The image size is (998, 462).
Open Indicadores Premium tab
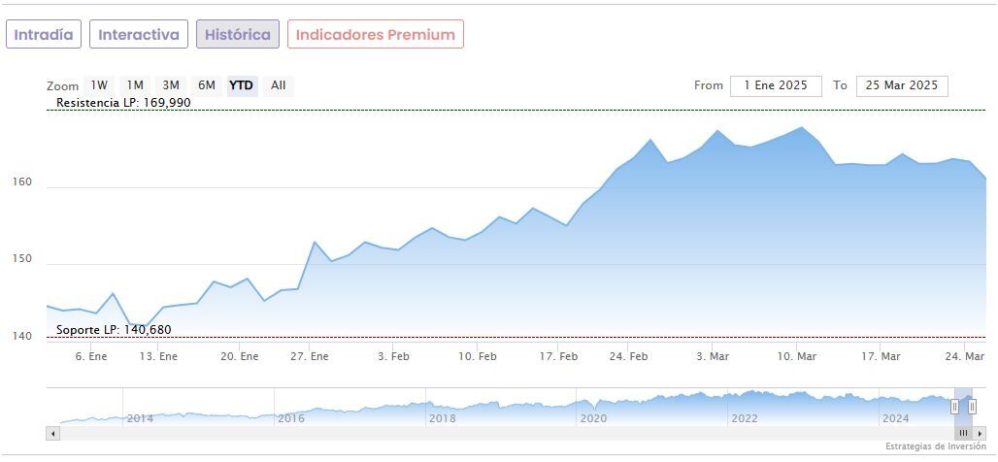375,35
